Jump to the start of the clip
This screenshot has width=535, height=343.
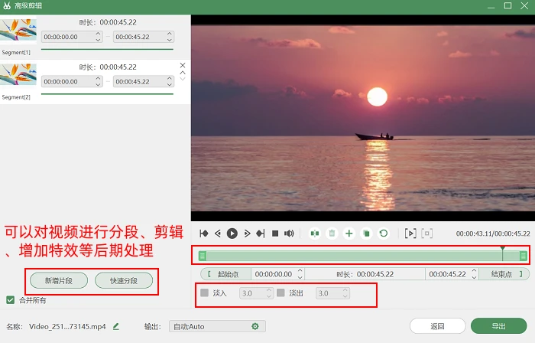point(204,234)
